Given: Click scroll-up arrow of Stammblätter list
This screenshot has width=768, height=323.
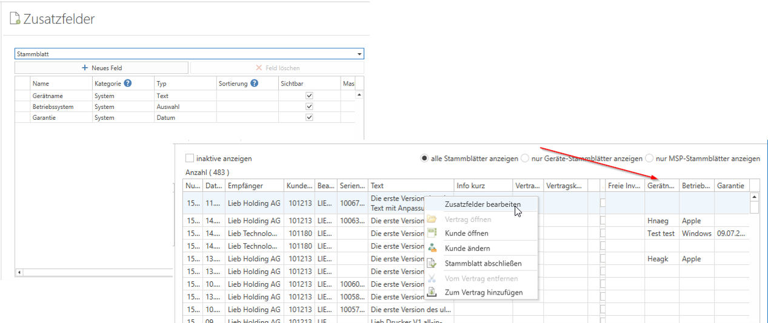Looking at the screenshot, I should (x=755, y=197).
